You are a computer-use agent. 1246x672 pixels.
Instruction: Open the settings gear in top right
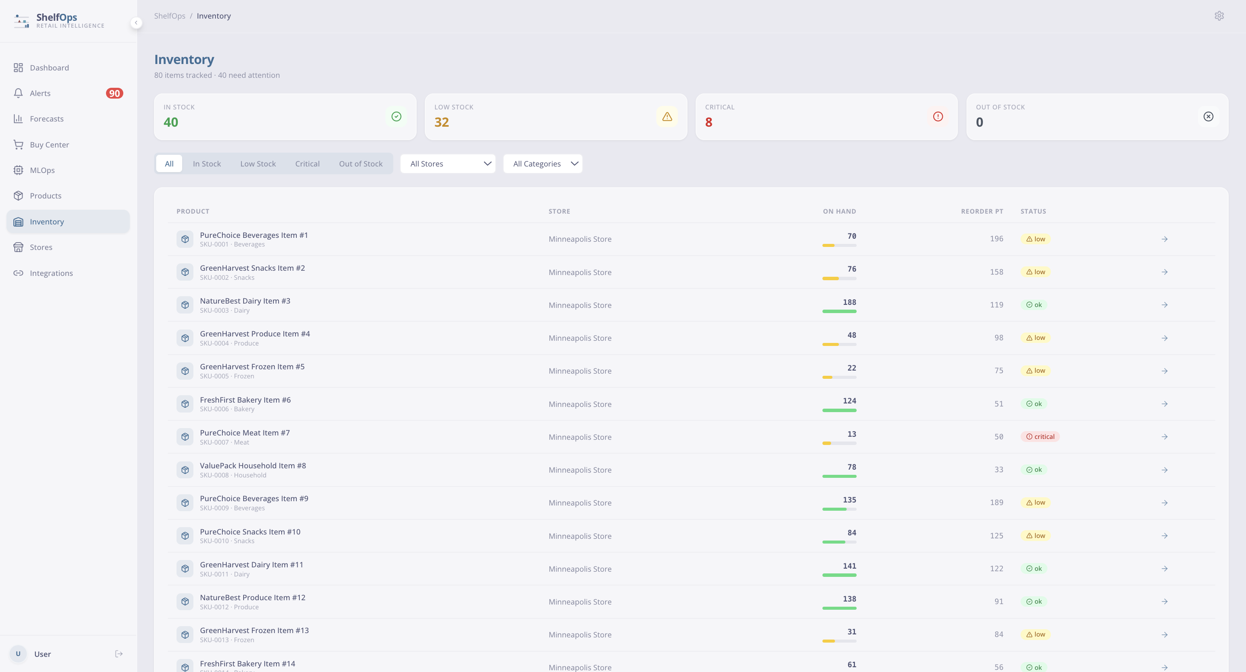[x=1219, y=16]
